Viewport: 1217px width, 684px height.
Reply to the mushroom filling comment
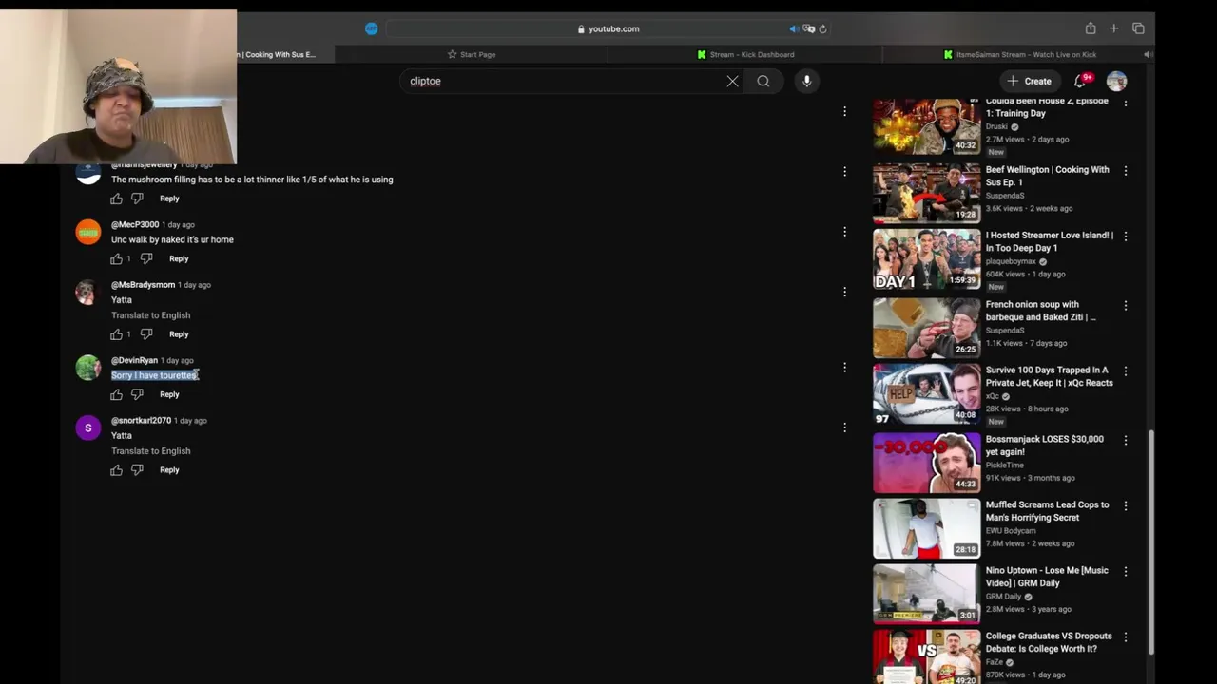coord(169,199)
